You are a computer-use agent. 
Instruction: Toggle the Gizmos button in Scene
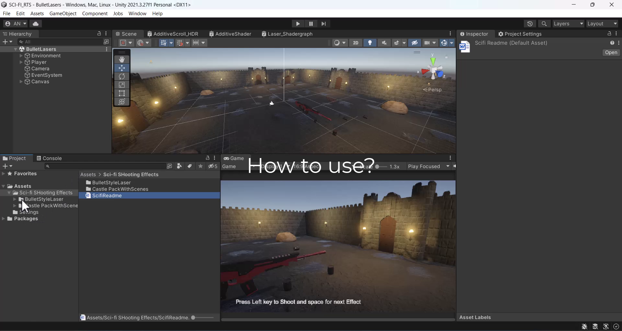pos(444,43)
